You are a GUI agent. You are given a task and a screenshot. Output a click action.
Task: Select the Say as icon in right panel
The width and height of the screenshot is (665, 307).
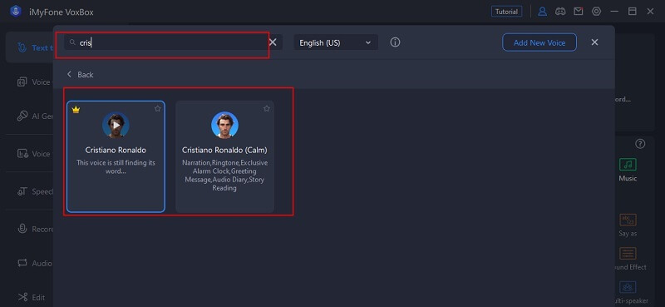click(628, 220)
